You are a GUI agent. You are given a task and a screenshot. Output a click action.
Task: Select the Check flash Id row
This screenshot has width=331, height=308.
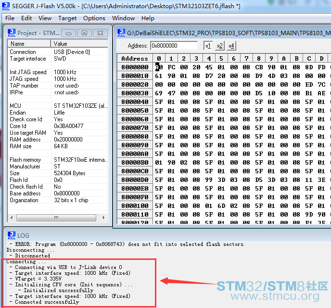(x=58, y=187)
